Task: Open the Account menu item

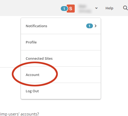Action: coord(61,75)
